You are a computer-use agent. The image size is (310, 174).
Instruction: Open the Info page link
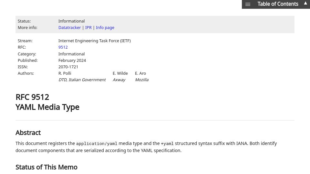[x=105, y=28]
